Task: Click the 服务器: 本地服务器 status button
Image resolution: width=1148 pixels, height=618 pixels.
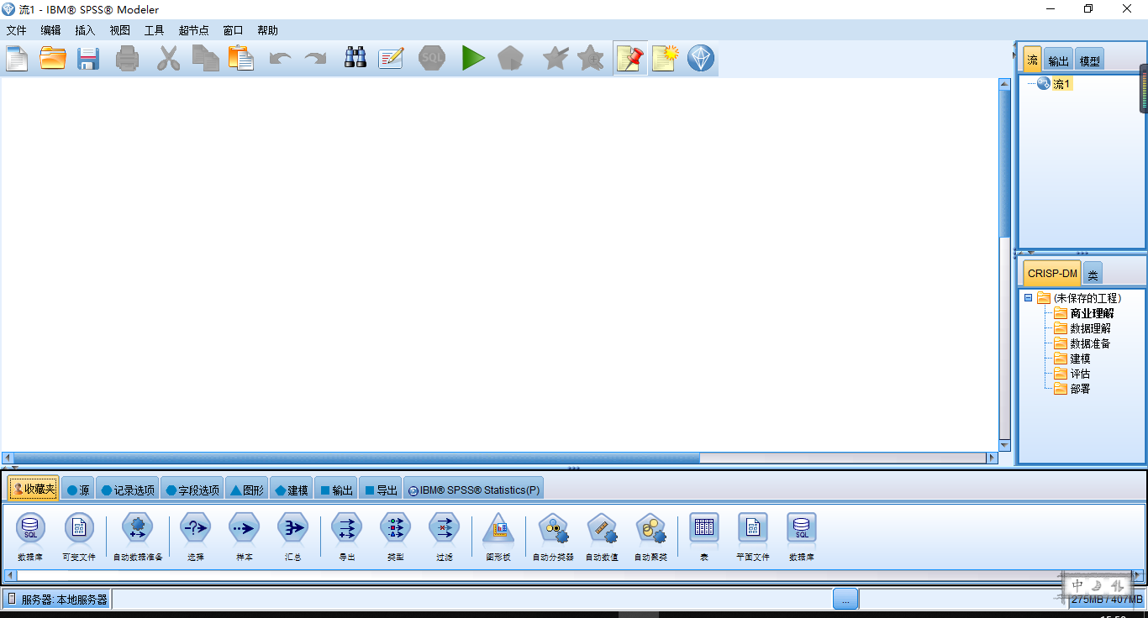Action: coord(56,599)
